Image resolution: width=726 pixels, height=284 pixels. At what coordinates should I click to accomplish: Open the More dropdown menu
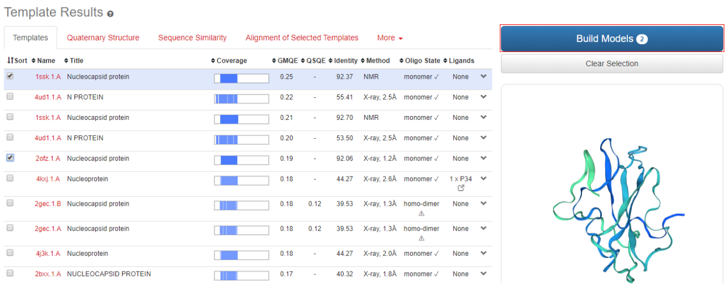pos(390,38)
